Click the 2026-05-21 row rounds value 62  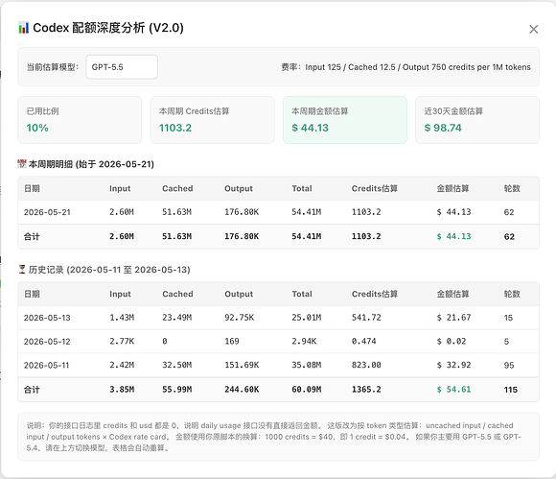coord(509,212)
